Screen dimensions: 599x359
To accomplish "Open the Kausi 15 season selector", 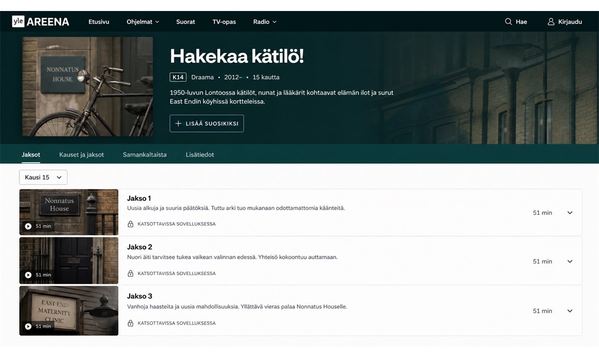I will click(43, 178).
